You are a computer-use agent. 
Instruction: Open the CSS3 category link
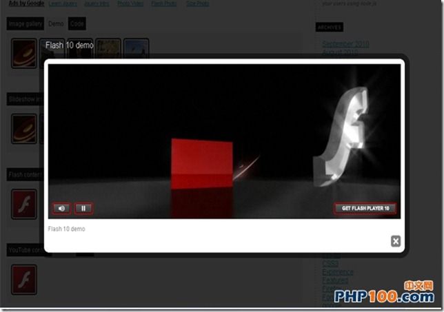[330, 264]
